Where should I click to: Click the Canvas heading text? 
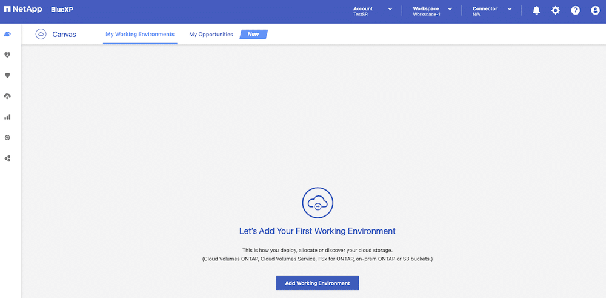(64, 35)
